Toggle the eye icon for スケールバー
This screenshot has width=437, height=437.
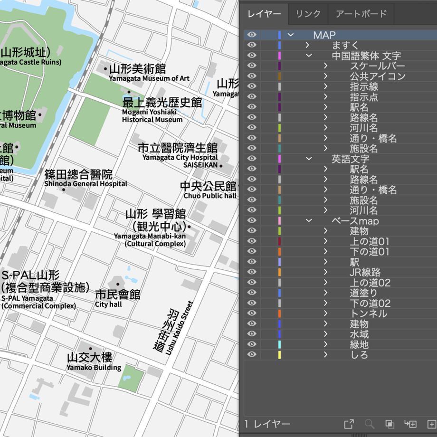tap(252, 66)
